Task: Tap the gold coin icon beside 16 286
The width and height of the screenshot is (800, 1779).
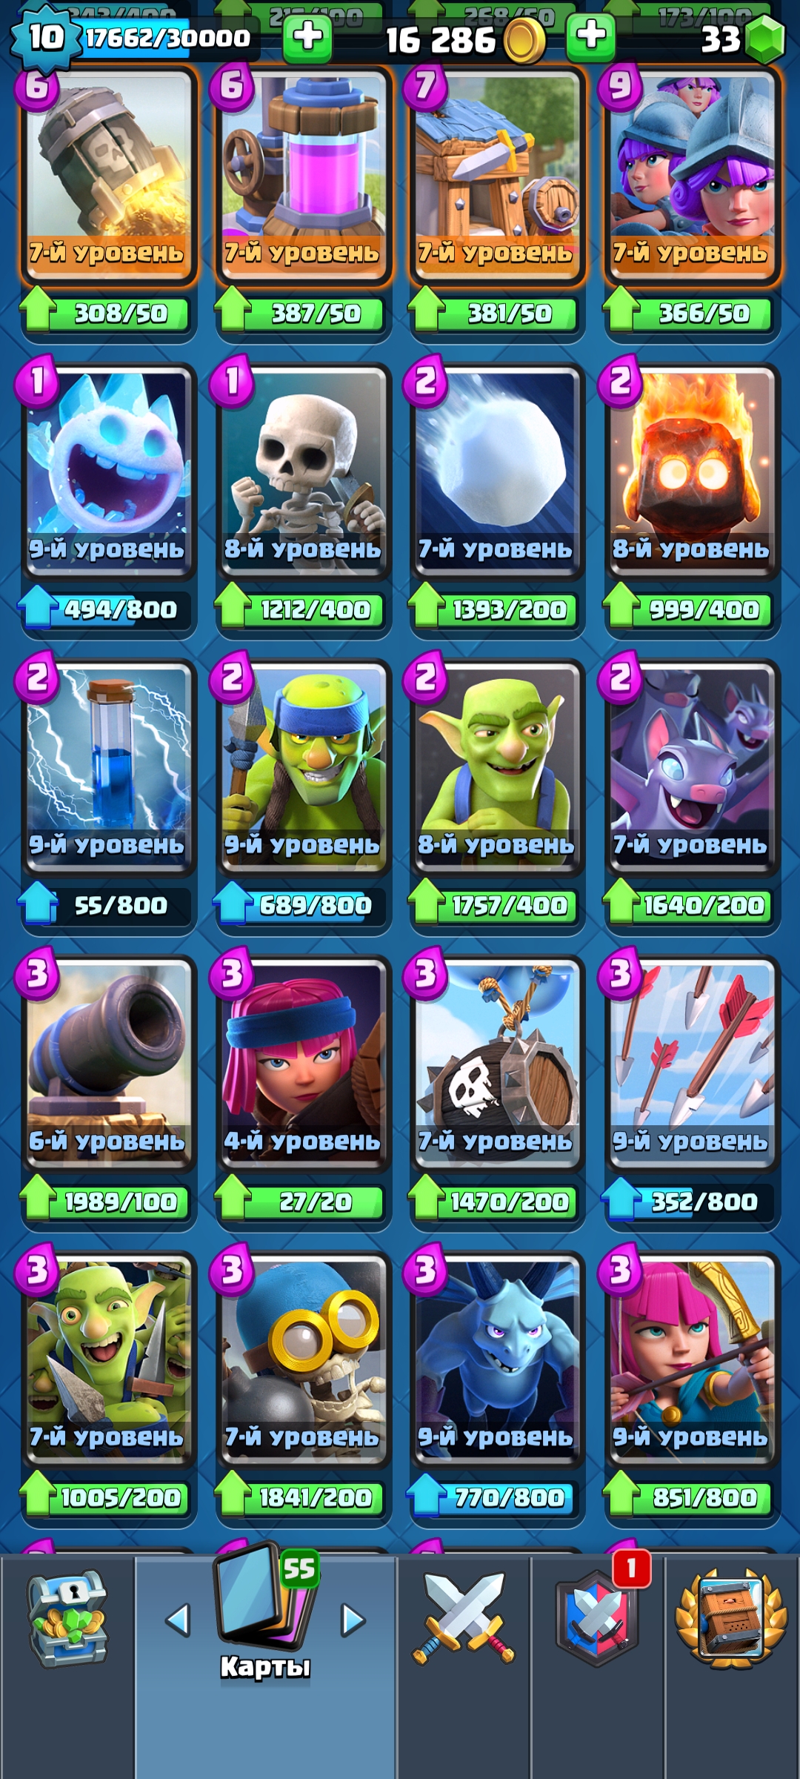Action: [x=524, y=39]
